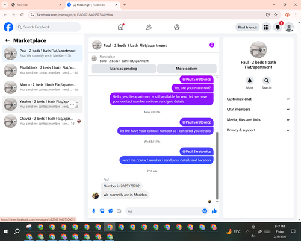Click the message Number is 2035378702

coord(122,186)
